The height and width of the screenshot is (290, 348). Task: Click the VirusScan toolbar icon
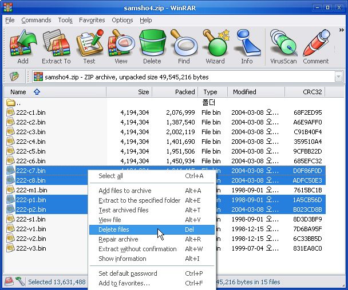(x=283, y=47)
